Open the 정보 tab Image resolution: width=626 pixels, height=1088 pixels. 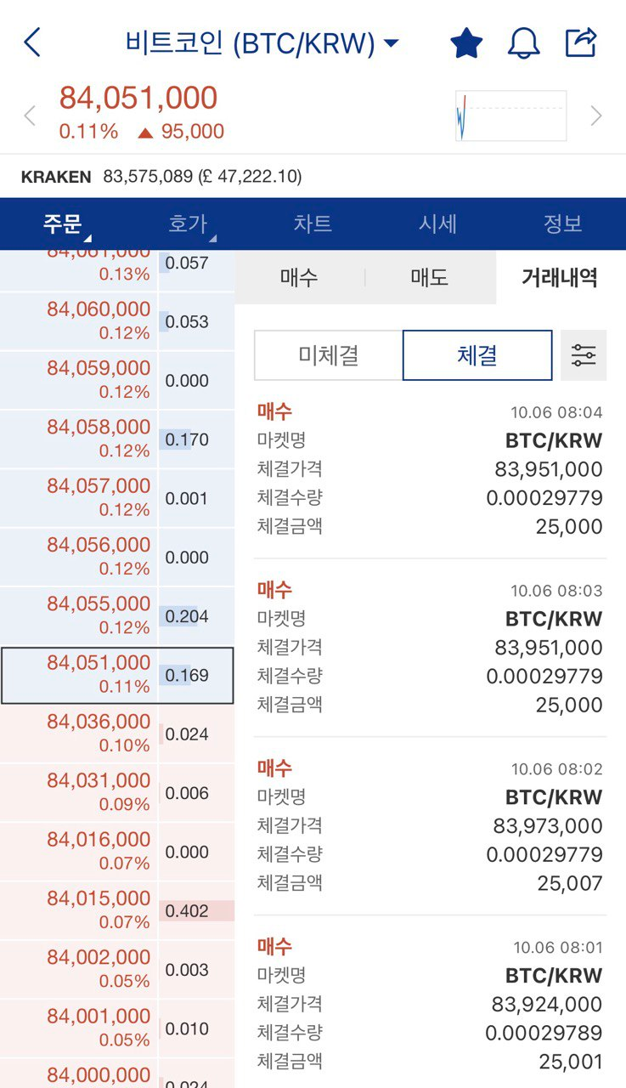[562, 224]
